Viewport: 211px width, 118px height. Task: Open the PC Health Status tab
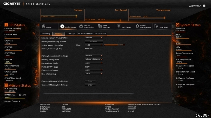pos(85,34)
